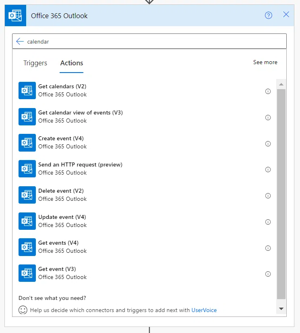
Task: Show info for Create event (V4)
Action: pyautogui.click(x=268, y=144)
